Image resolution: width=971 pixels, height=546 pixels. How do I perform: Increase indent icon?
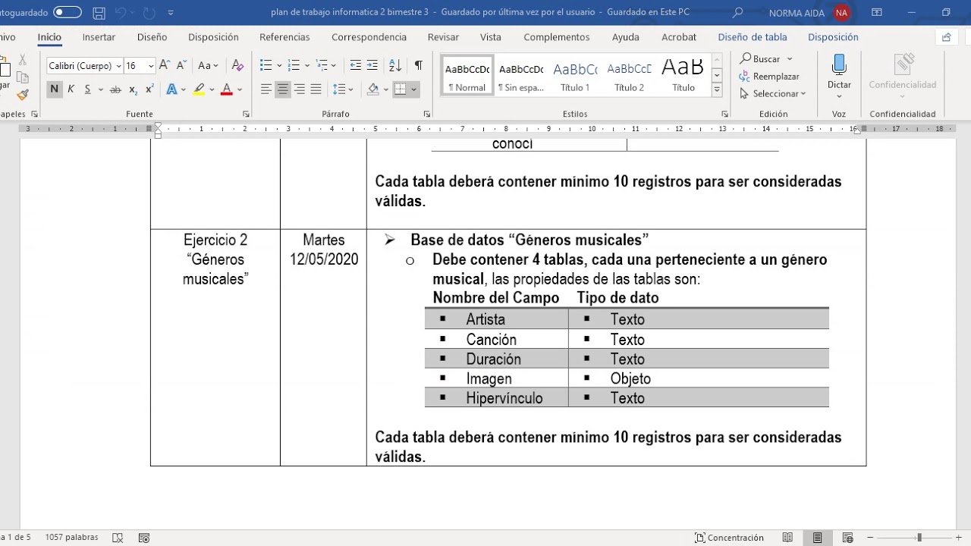click(x=372, y=66)
